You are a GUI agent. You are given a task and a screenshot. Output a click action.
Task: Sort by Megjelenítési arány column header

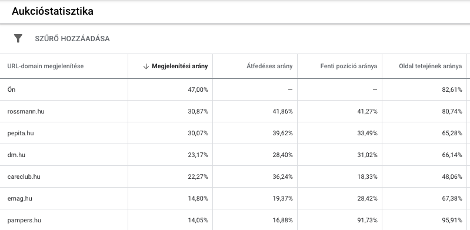click(179, 66)
